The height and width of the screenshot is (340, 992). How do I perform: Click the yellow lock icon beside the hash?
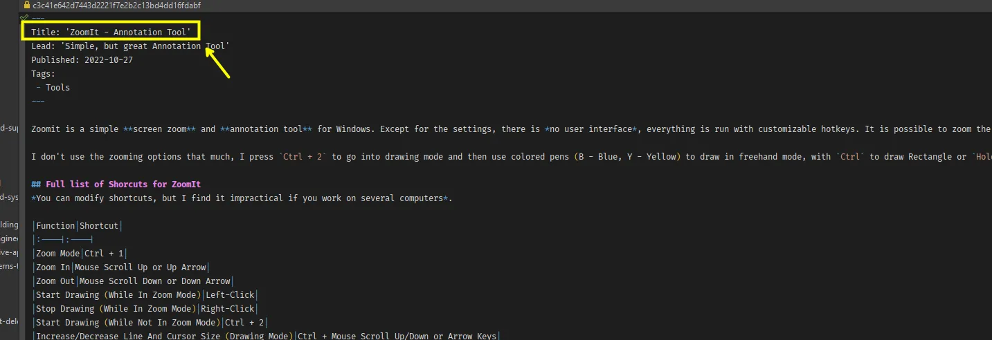(x=27, y=5)
